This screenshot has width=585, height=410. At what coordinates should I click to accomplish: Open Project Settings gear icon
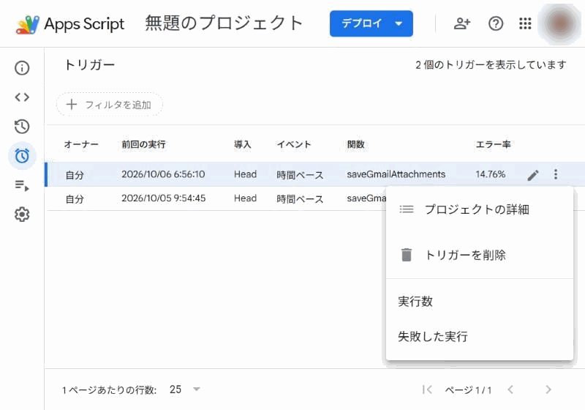point(22,215)
